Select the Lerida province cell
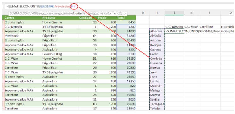Viewport: 235px width, 114px height. [157, 81]
